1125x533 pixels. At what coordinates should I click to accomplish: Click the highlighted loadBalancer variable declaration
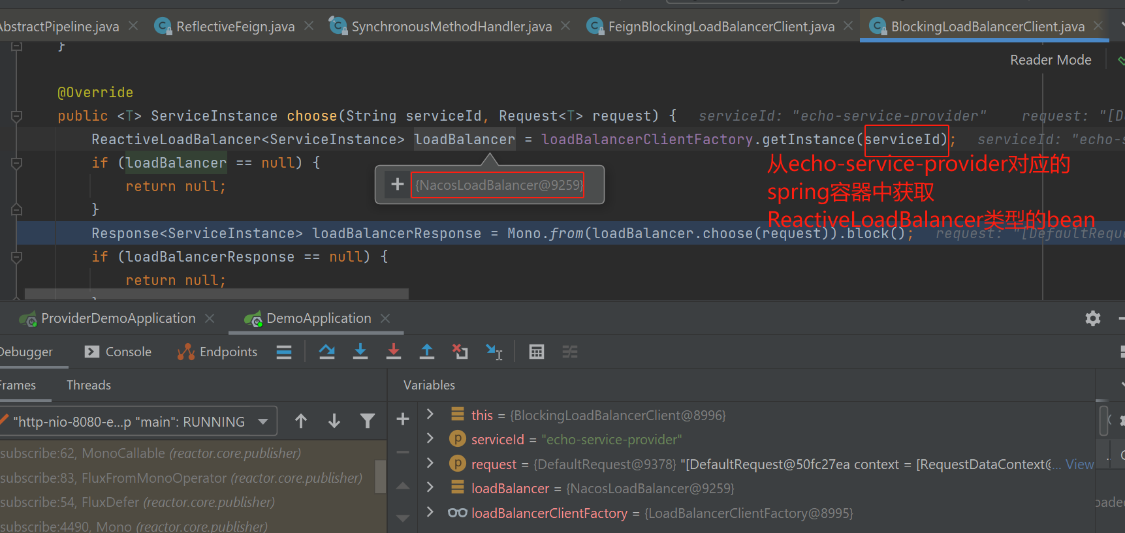coord(465,139)
